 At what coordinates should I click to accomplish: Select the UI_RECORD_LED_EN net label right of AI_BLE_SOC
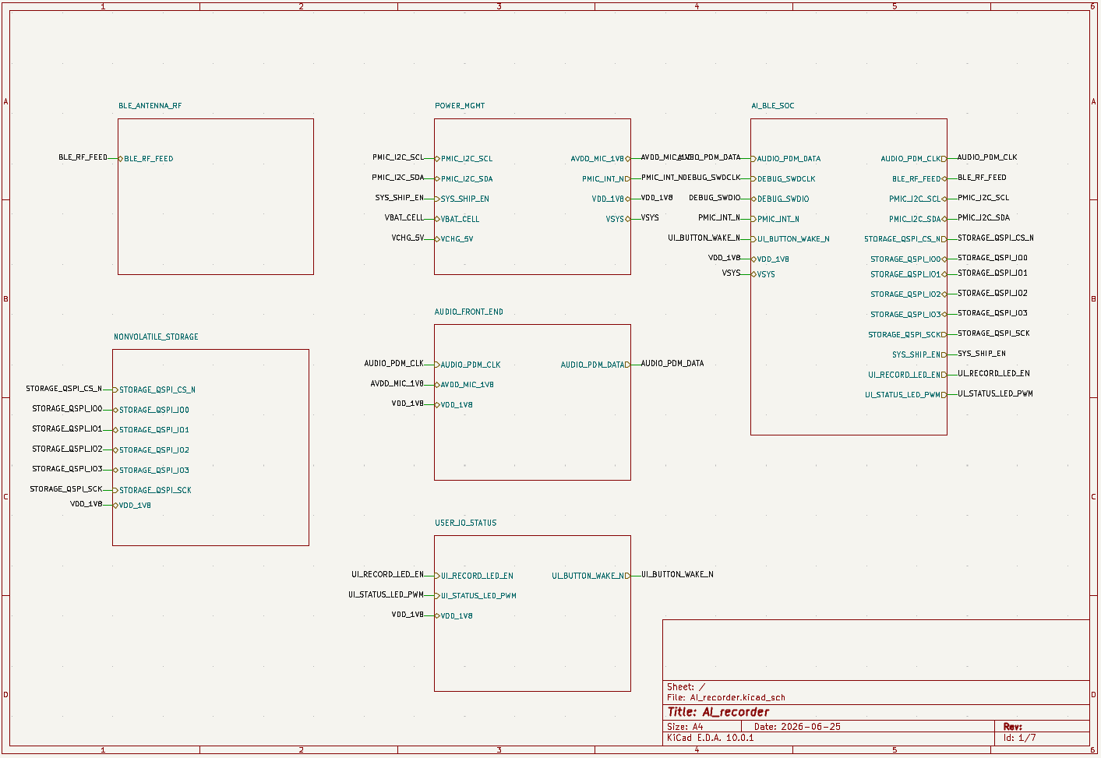tap(993, 374)
